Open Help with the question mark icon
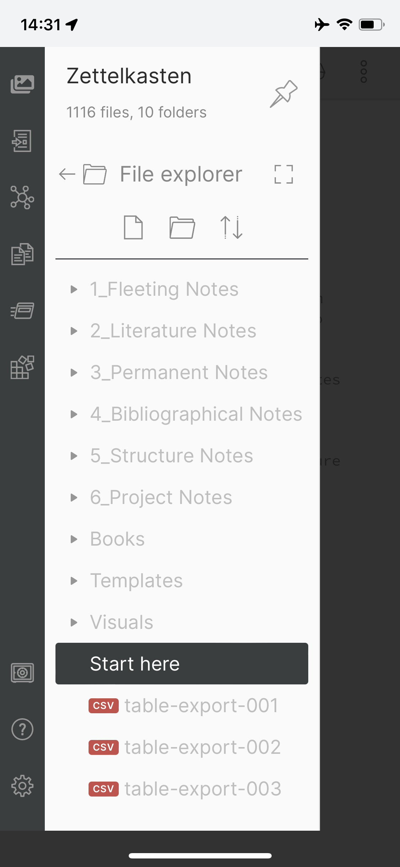This screenshot has height=867, width=400. (x=22, y=729)
